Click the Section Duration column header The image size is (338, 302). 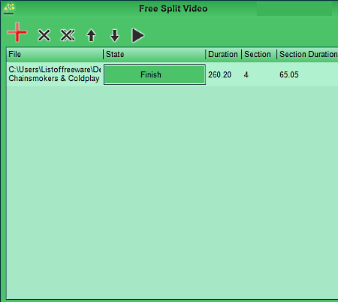click(308, 54)
